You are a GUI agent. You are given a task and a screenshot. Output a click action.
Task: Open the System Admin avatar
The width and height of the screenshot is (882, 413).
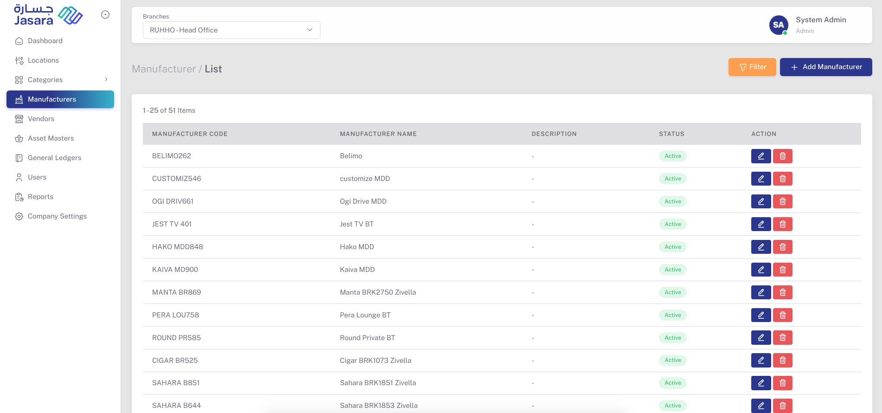(778, 25)
